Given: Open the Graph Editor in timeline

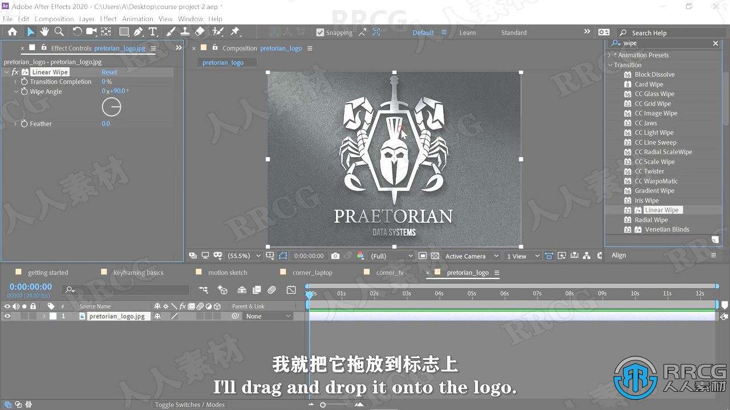Looking at the screenshot, I should pyautogui.click(x=291, y=290).
